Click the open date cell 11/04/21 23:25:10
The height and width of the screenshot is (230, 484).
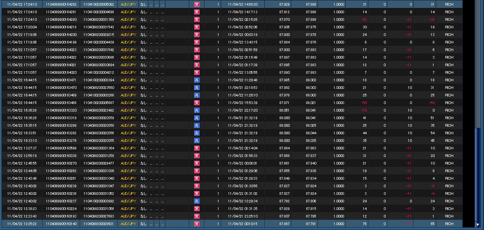click(243, 216)
